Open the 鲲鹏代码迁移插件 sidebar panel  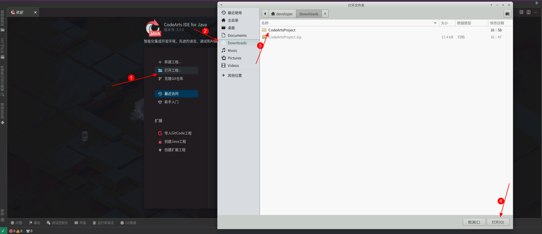[2, 81]
